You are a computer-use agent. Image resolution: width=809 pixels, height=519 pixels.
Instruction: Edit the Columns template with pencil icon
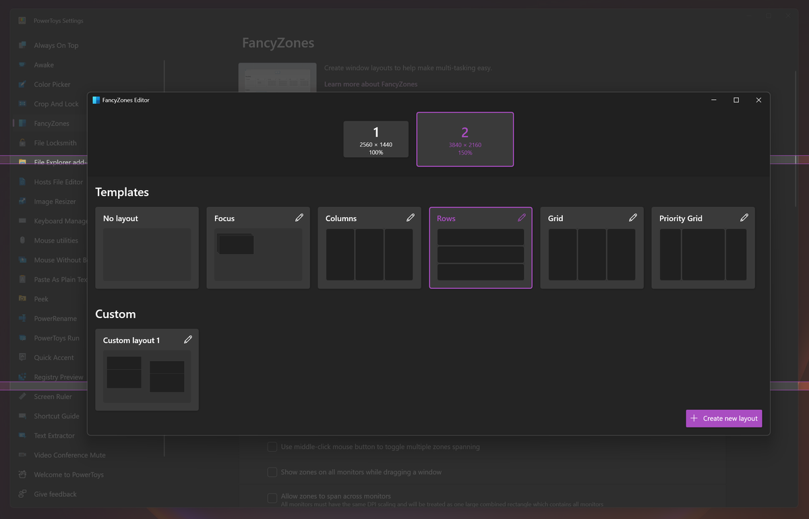tap(411, 218)
